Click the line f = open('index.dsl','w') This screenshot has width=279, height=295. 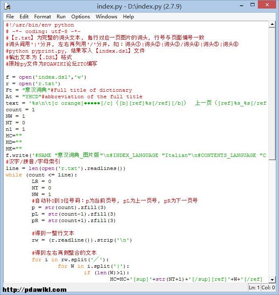(46, 77)
